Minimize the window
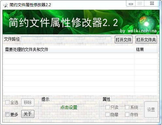162x125 pixels. pos(131,4)
